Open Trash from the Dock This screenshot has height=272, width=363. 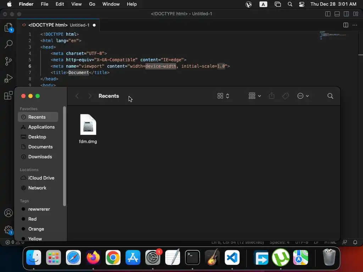[x=329, y=257]
